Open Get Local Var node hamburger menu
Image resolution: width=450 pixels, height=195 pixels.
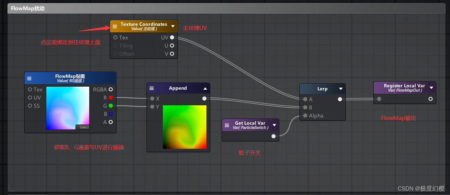coord(227,125)
